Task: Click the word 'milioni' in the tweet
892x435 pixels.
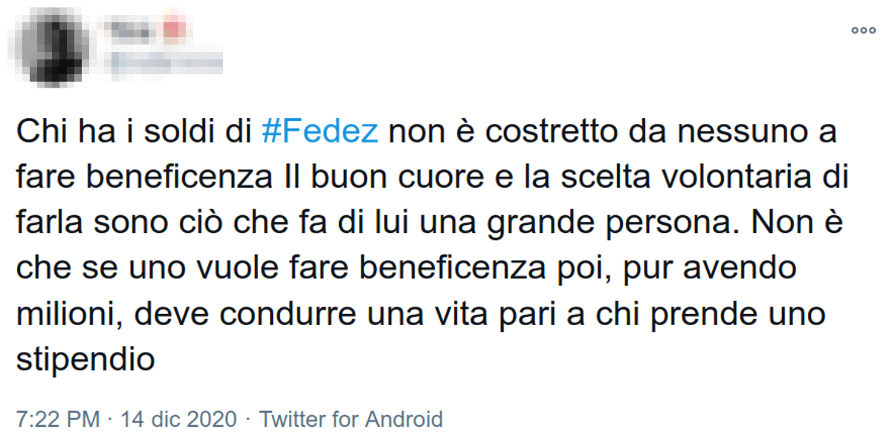Action: [x=59, y=314]
